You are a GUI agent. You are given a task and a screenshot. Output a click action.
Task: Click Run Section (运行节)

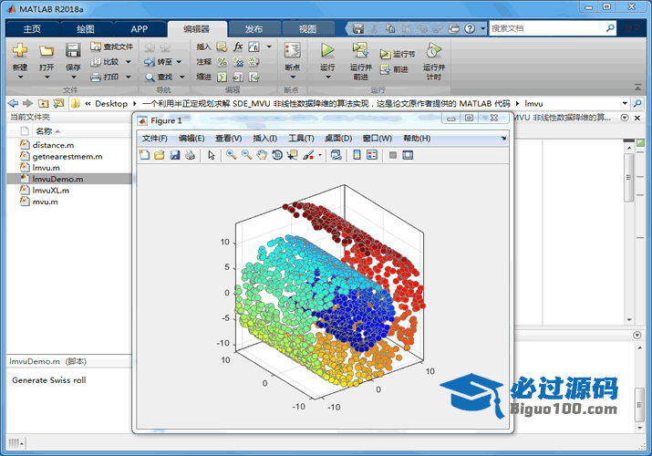(398, 54)
